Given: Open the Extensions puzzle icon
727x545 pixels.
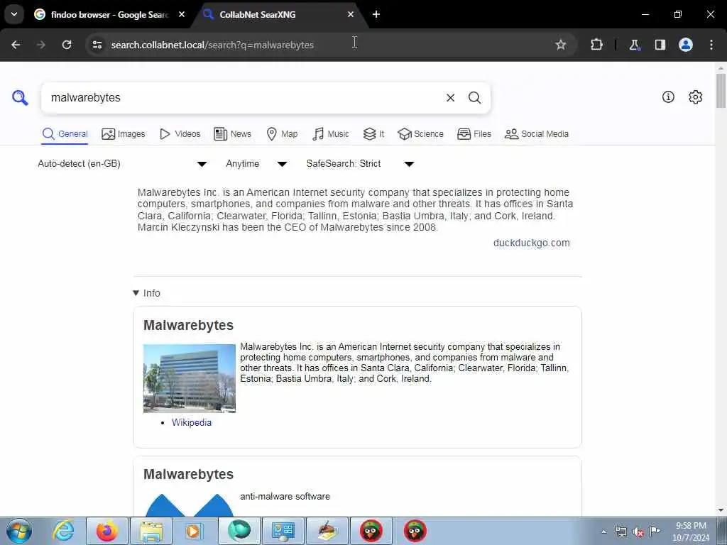Looking at the screenshot, I should [x=596, y=45].
